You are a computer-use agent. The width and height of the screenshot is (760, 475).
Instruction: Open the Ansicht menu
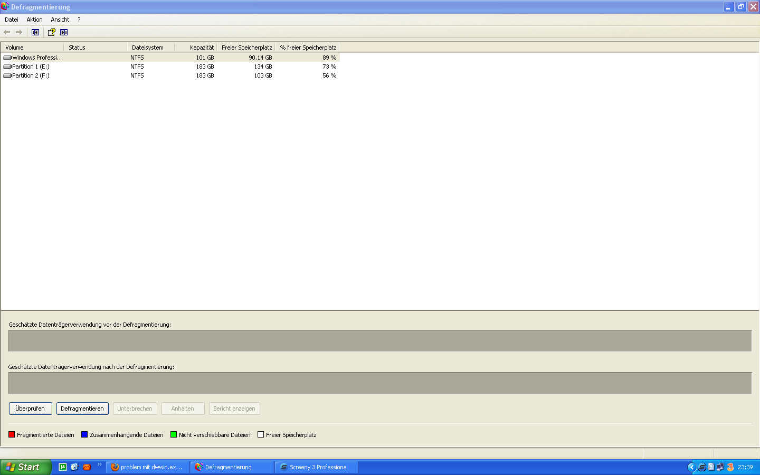click(x=60, y=20)
